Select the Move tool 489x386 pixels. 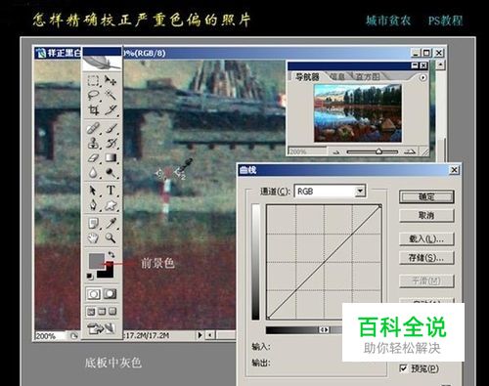tap(111, 80)
